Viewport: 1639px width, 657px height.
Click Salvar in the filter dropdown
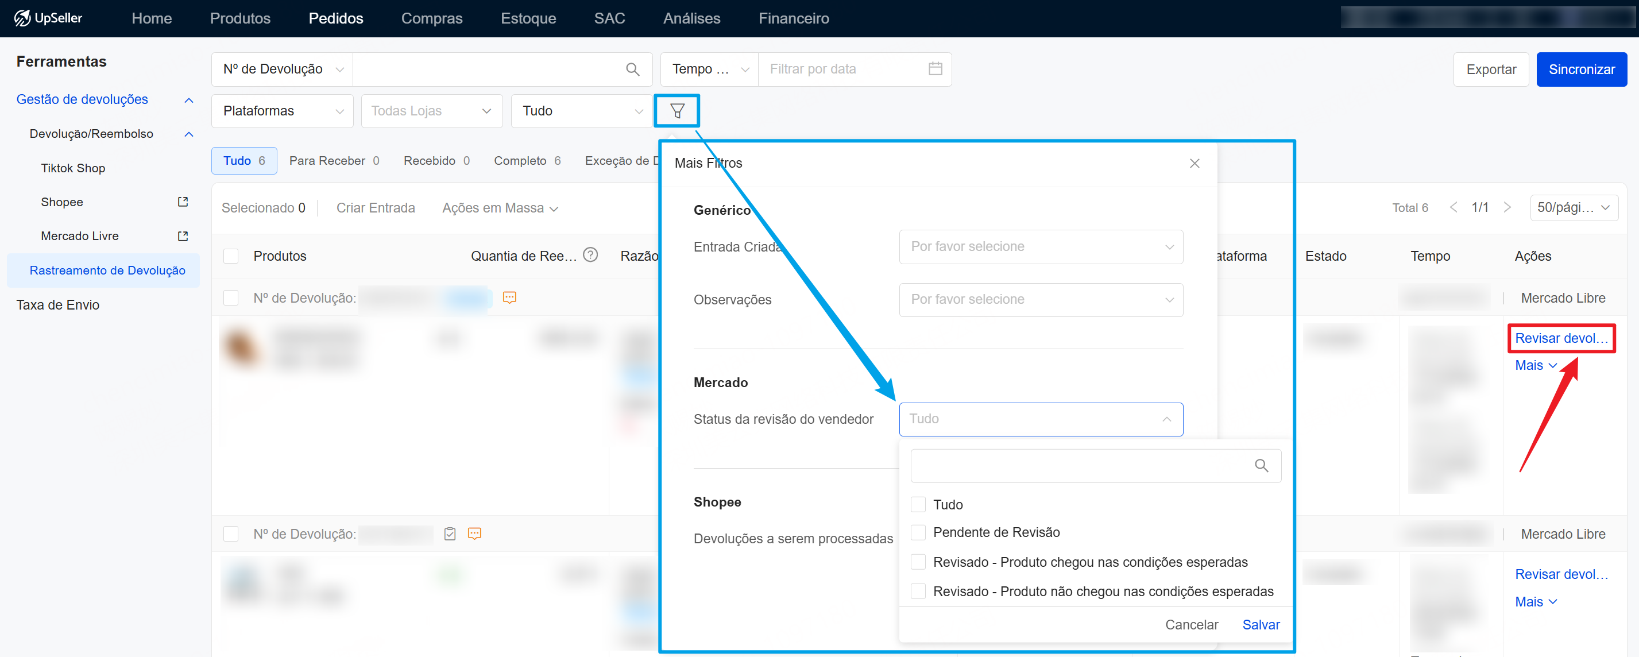point(1260,625)
